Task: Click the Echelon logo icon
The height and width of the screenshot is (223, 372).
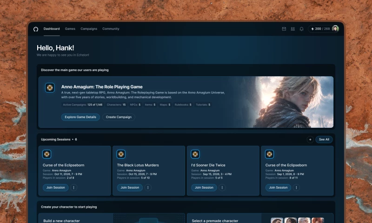Action: 36,29
